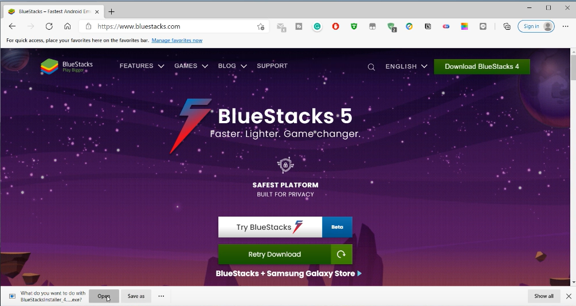Image resolution: width=576 pixels, height=306 pixels.
Task: Open the mail checker extension
Action: pyautogui.click(x=281, y=27)
